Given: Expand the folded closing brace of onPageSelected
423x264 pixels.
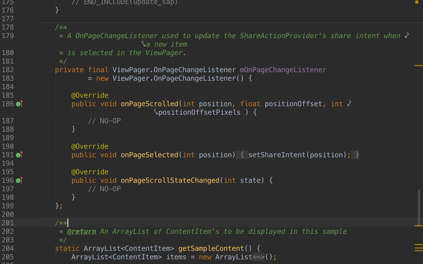Looking at the screenshot, I should tap(355, 155).
